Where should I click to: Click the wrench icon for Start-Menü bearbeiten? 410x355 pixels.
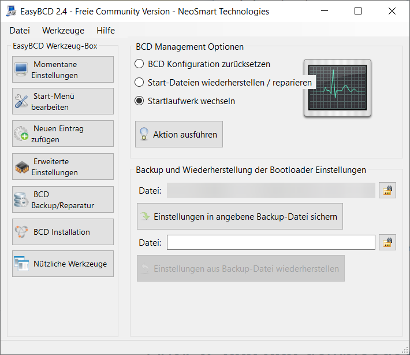pyautogui.click(x=21, y=101)
